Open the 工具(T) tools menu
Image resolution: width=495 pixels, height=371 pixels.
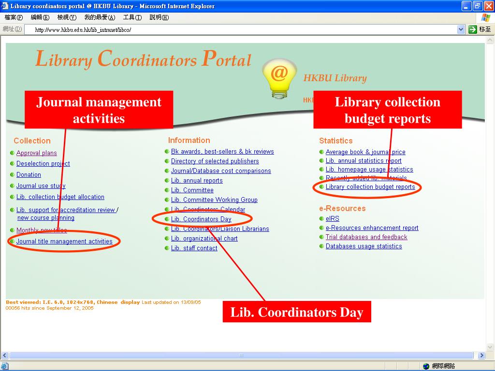tap(132, 17)
